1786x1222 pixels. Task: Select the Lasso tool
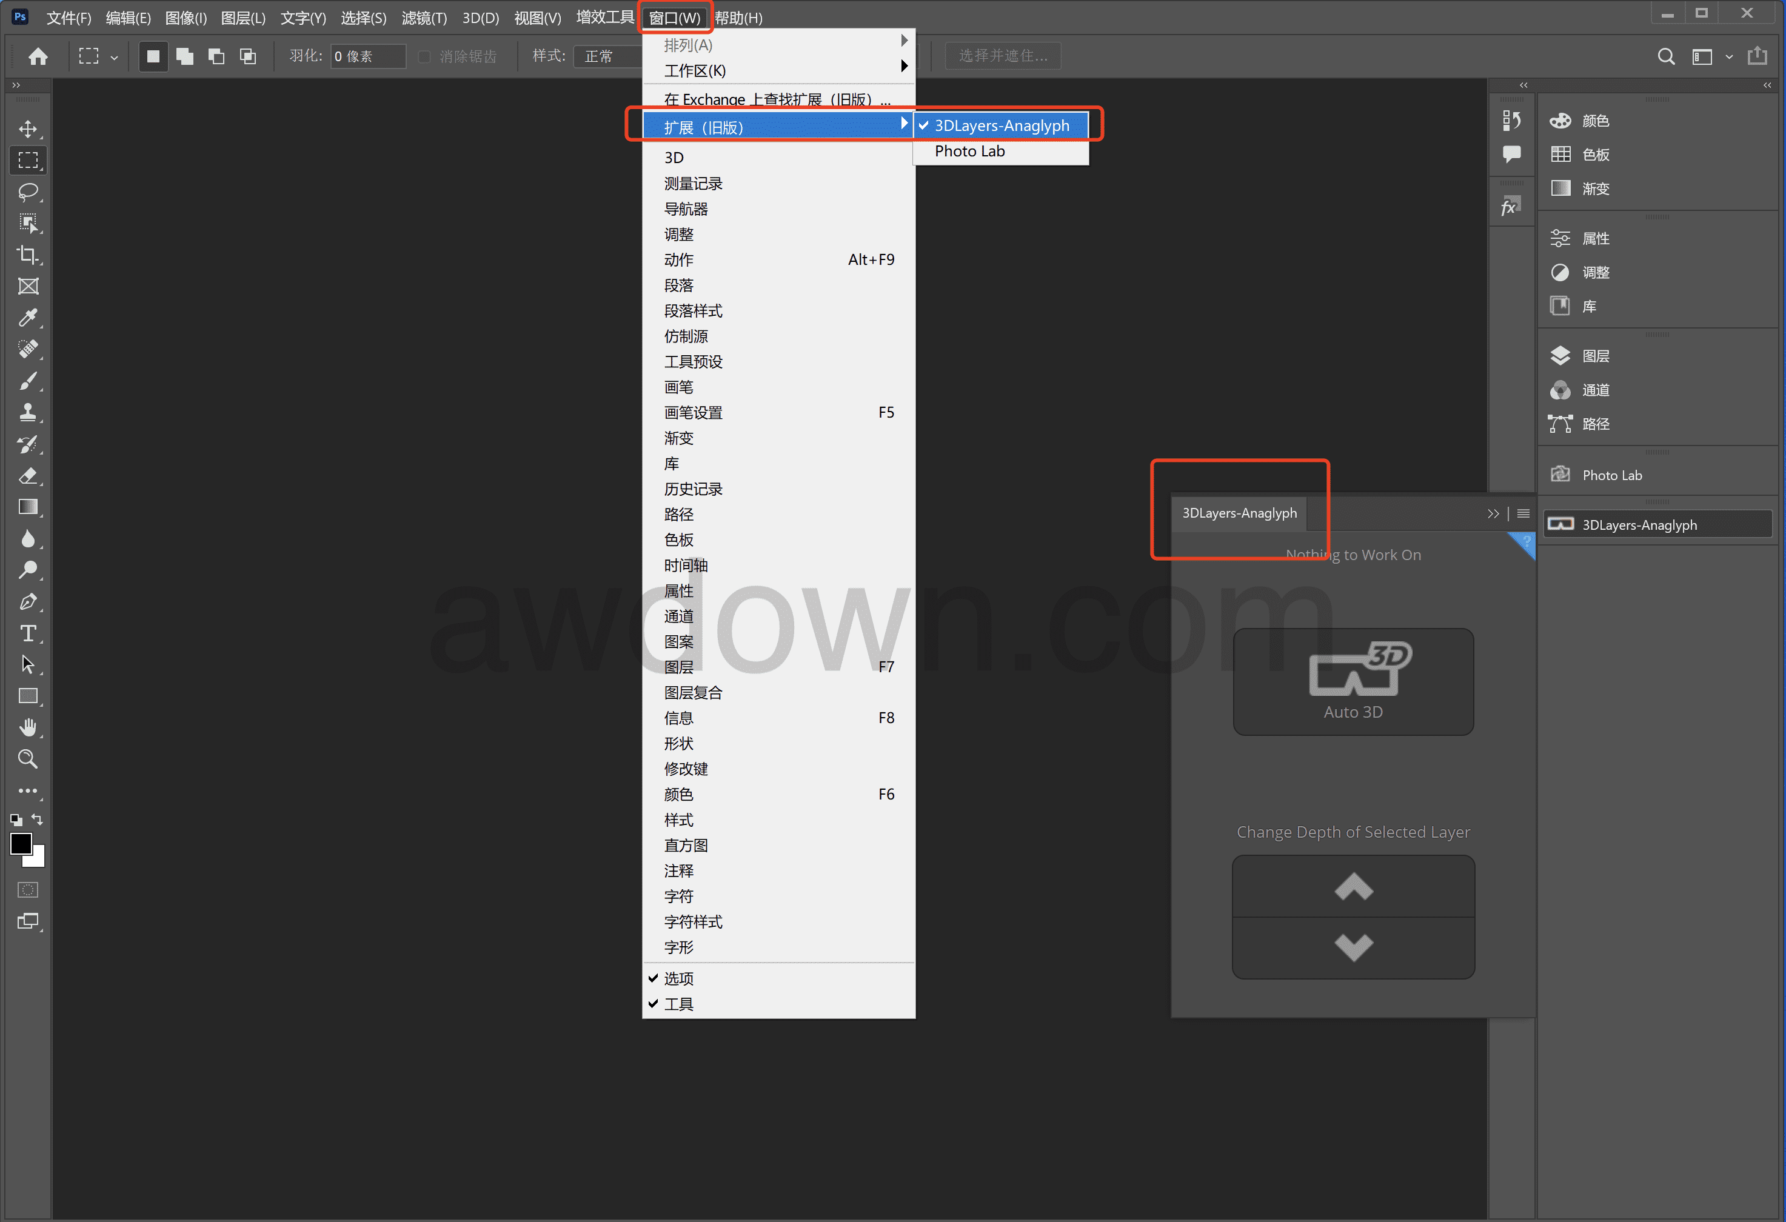tap(28, 192)
